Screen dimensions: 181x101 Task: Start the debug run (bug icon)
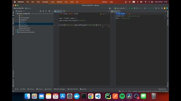tap(132, 8)
